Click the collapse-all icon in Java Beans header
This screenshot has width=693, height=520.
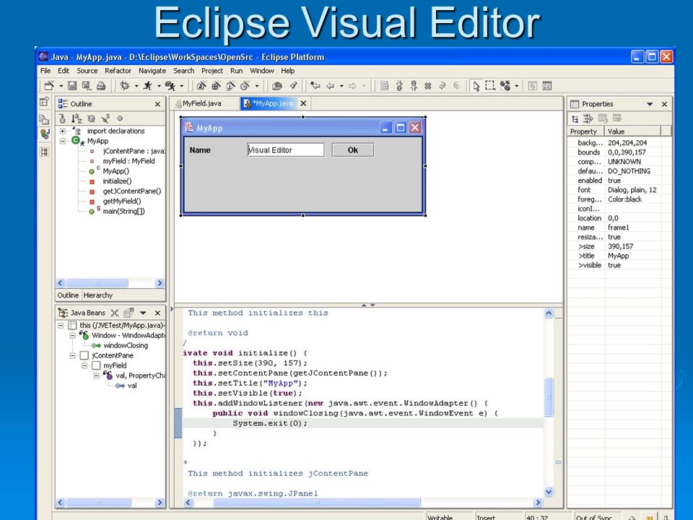click(115, 313)
